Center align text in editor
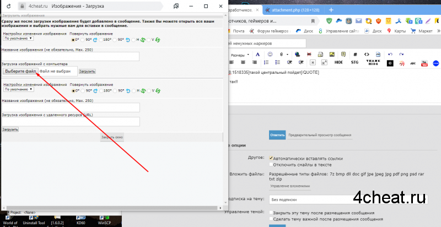The height and width of the screenshot is (227, 441). click(243, 62)
